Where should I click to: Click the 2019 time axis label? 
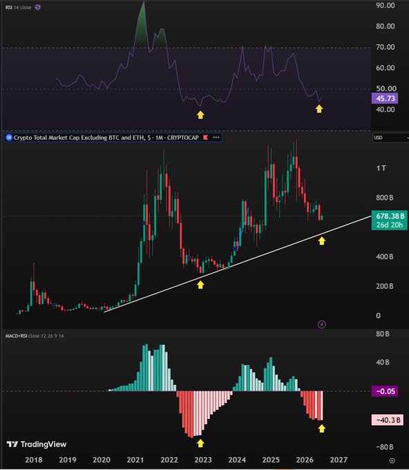coord(68,460)
